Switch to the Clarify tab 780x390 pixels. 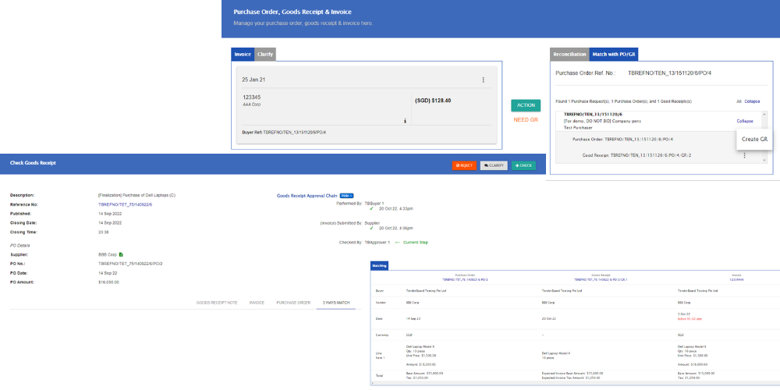coord(265,55)
